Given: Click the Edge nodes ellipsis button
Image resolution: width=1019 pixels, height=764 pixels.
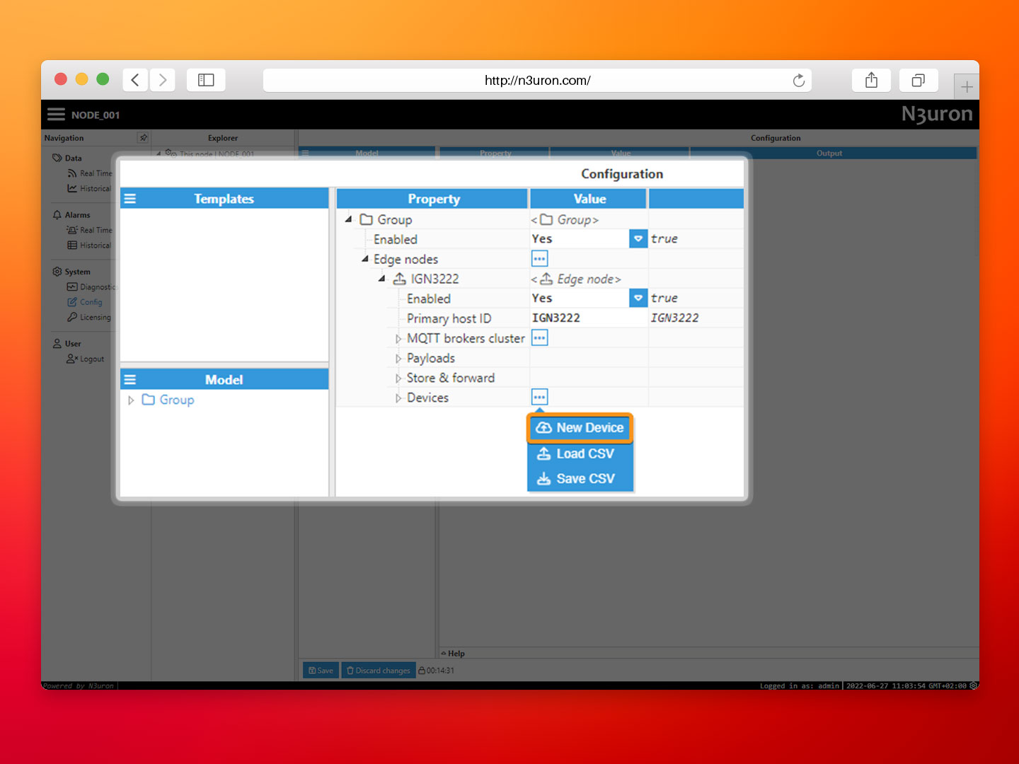Looking at the screenshot, I should point(539,259).
